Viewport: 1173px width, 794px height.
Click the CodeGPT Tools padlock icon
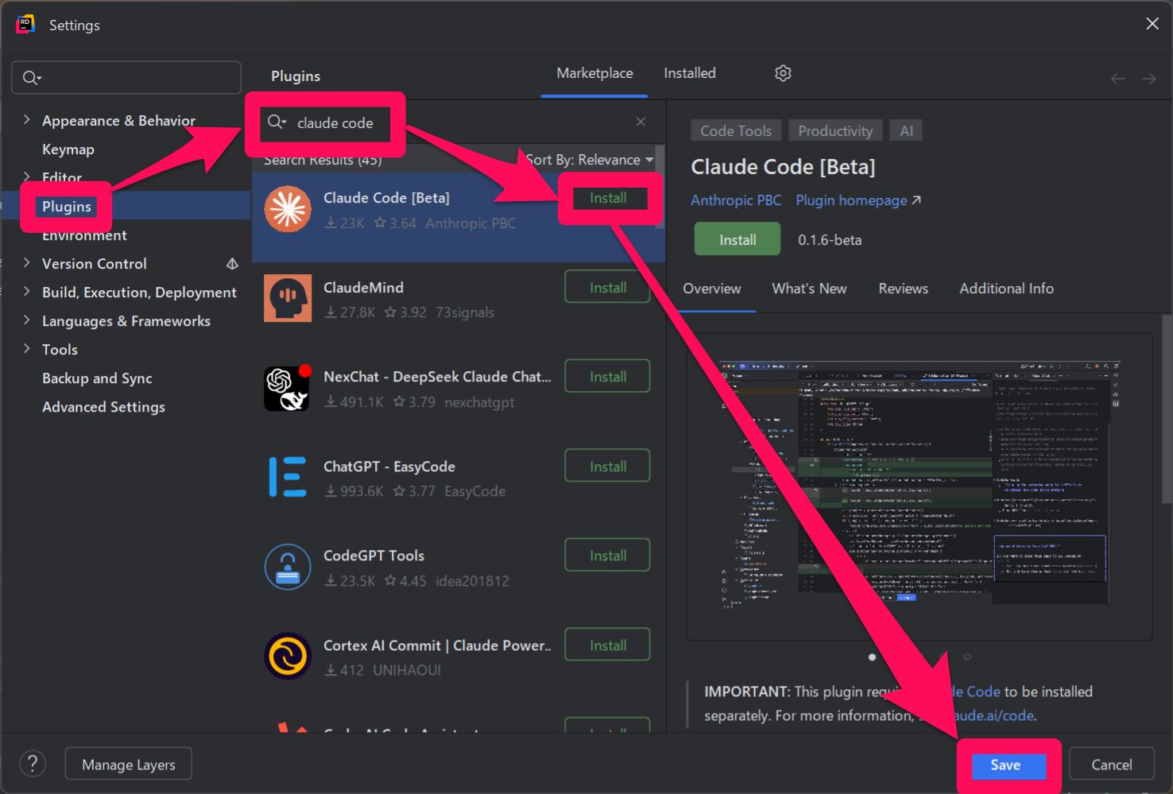287,566
